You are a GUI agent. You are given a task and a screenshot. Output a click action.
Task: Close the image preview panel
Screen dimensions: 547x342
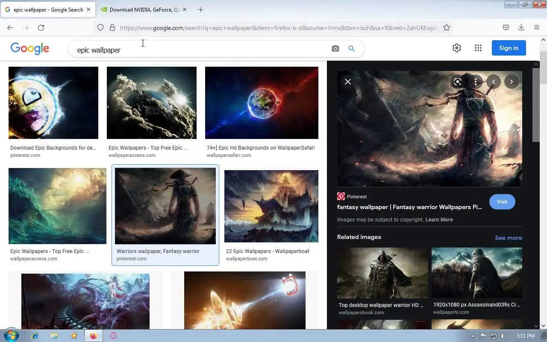(x=348, y=82)
